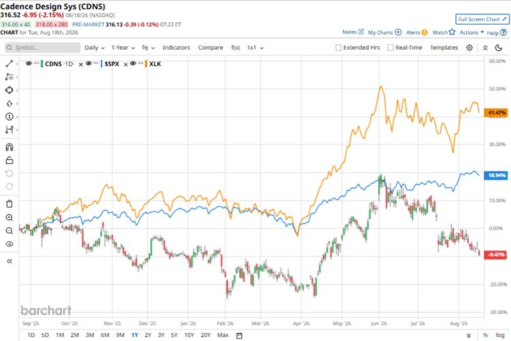Click the CDNS green color marker
The image size is (511, 341).
click(42, 63)
